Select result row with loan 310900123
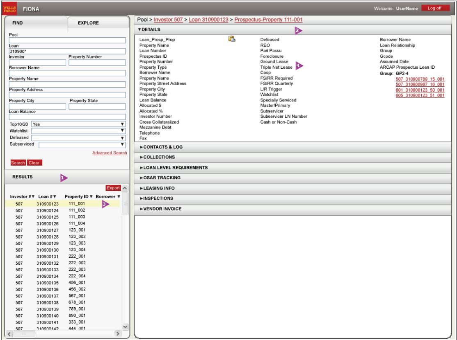The height and width of the screenshot is (340, 457). click(62, 204)
